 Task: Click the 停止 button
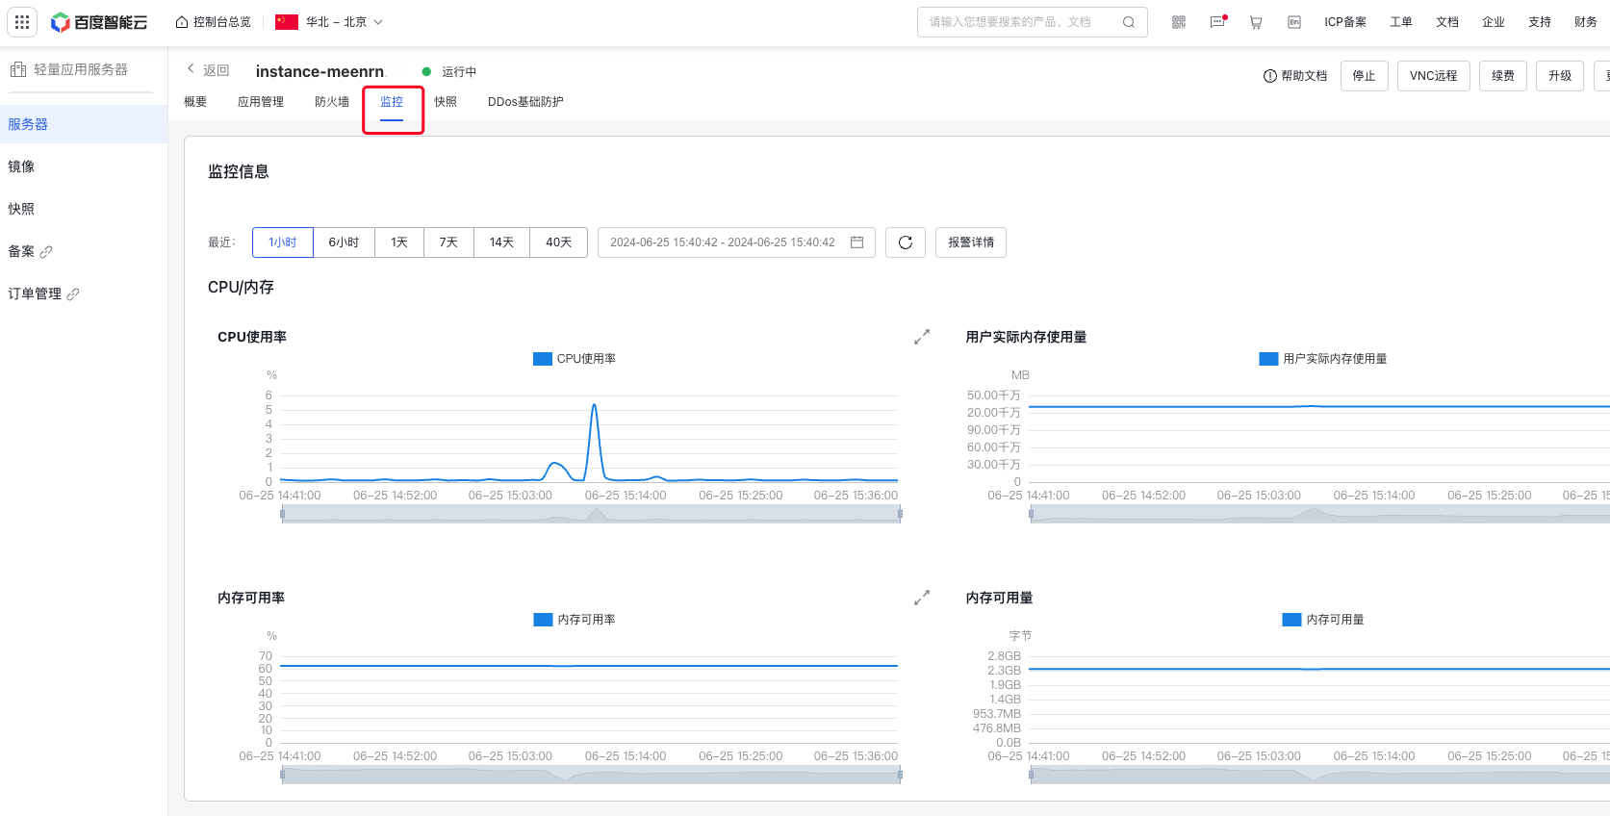pos(1365,76)
